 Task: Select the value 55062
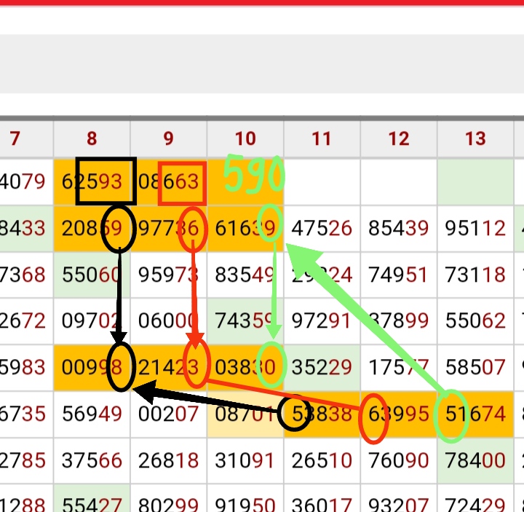tap(475, 321)
